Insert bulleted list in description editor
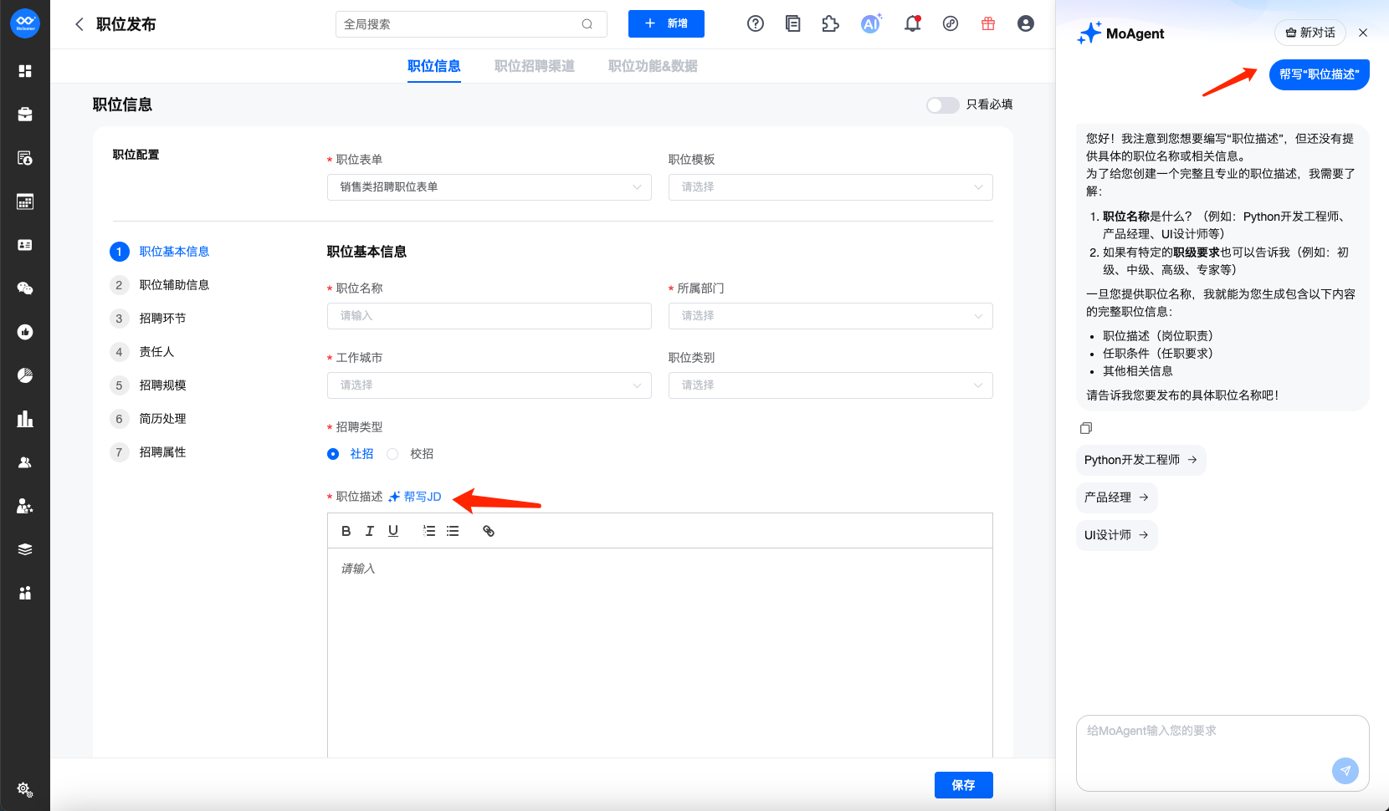1389x811 pixels. [453, 531]
